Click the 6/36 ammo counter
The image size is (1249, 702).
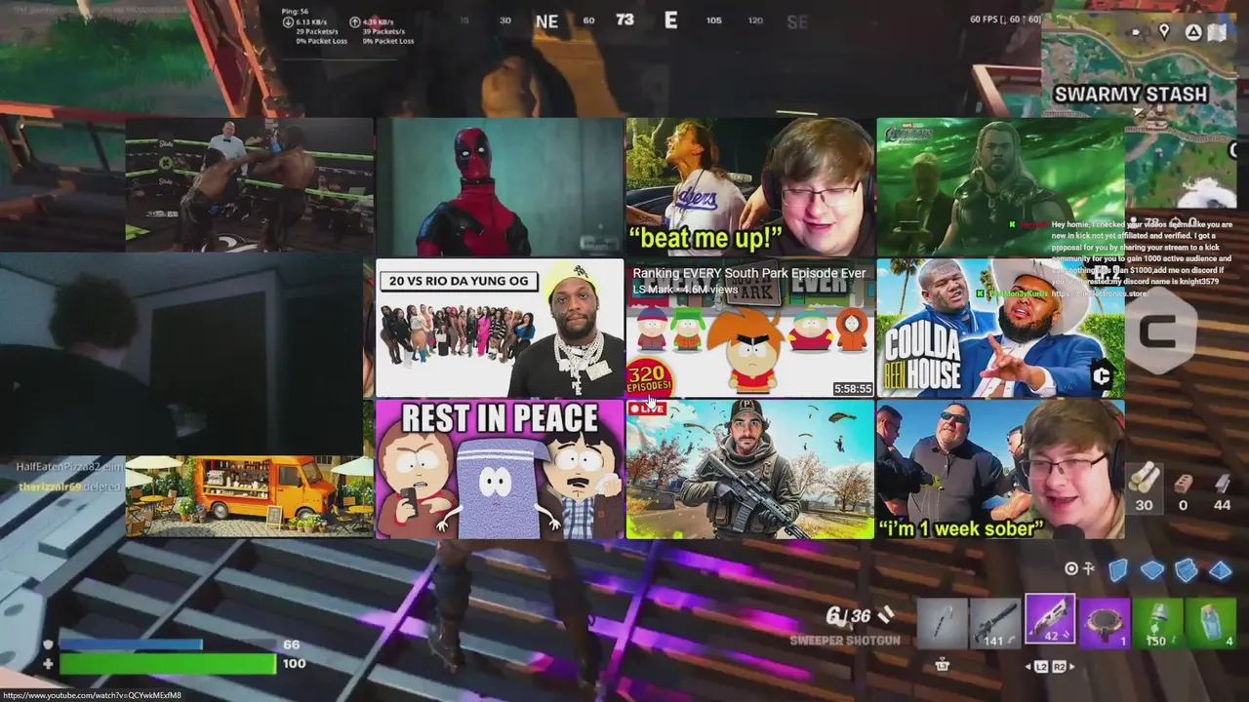[849, 616]
